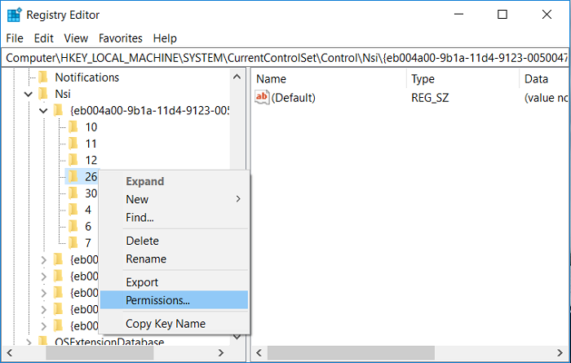Click the folder icon for key 10
This screenshot has height=363, width=571.
73,126
